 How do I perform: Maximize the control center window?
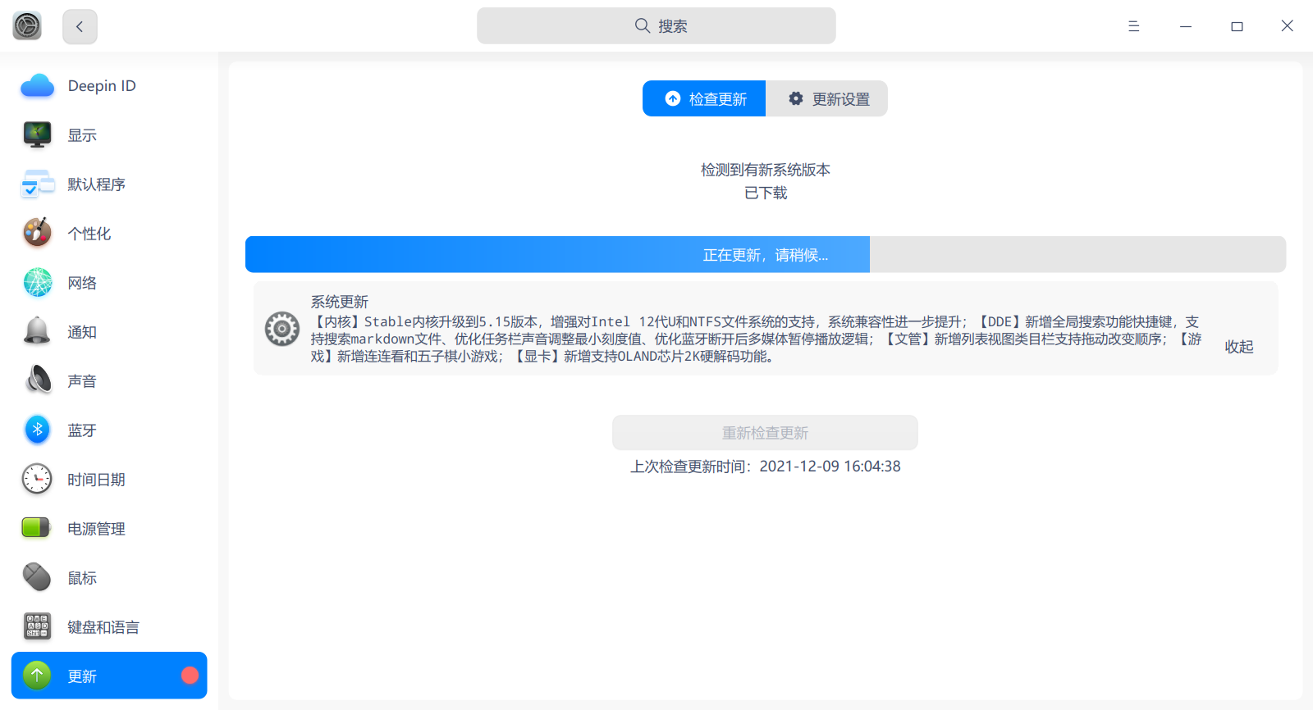(x=1237, y=26)
